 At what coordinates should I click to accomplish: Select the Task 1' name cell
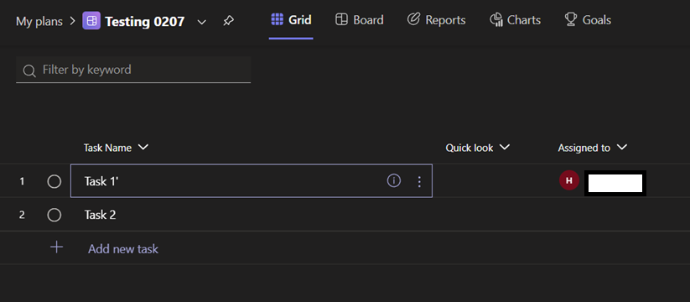[x=252, y=181]
